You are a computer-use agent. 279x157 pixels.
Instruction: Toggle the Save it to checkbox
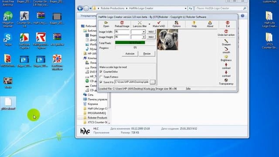(x=101, y=82)
